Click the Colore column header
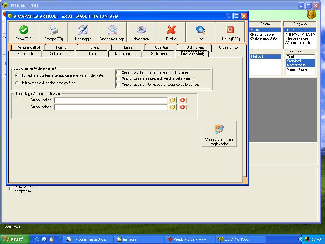 (x=265, y=24)
